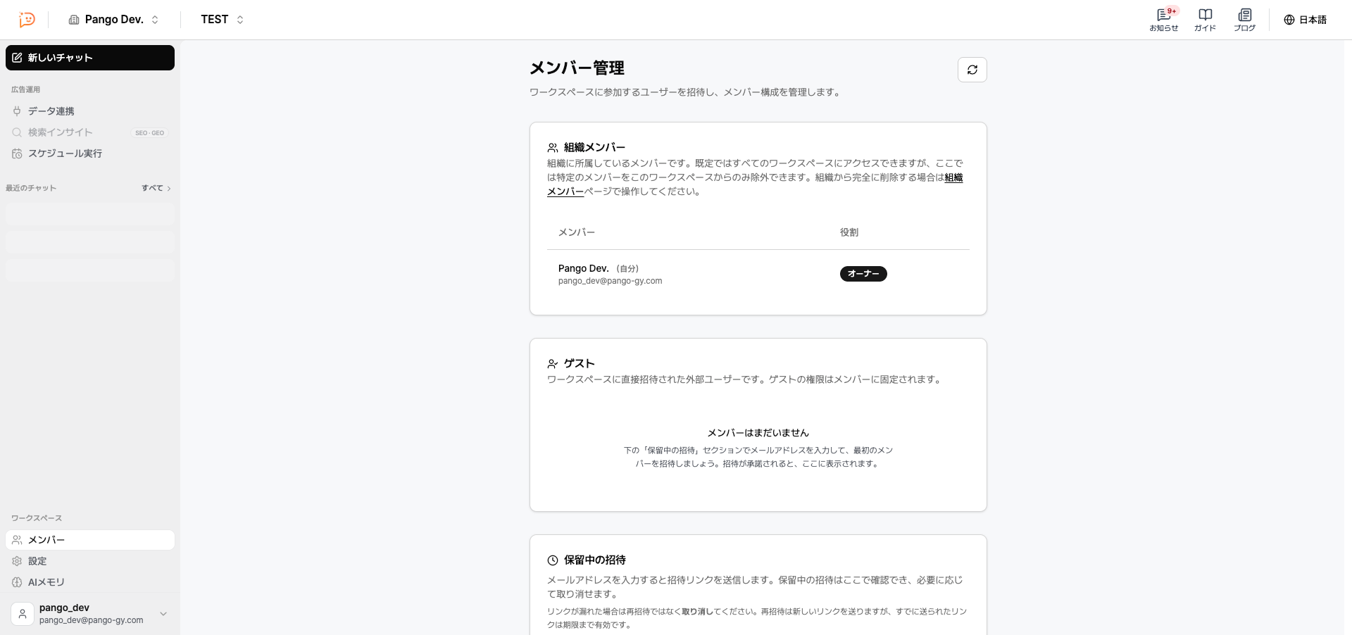
Task: Open AIメモリ in workspace menu
Action: 90,582
